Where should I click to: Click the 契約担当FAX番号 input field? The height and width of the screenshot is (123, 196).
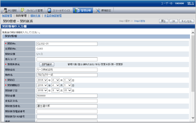click(x=67, y=117)
